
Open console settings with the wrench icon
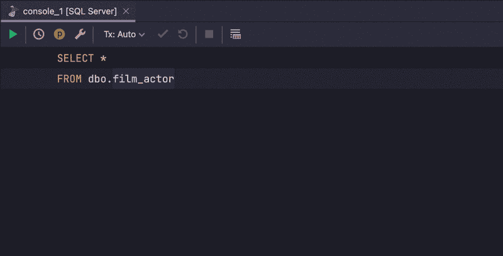[80, 34]
